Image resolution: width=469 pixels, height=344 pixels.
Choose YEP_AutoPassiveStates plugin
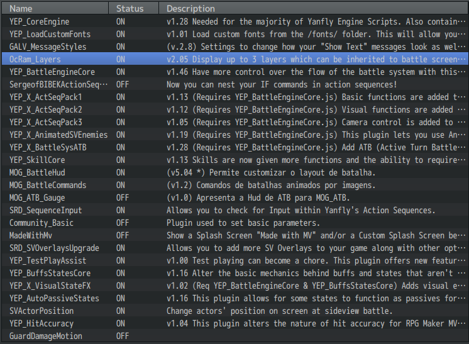pos(54,298)
